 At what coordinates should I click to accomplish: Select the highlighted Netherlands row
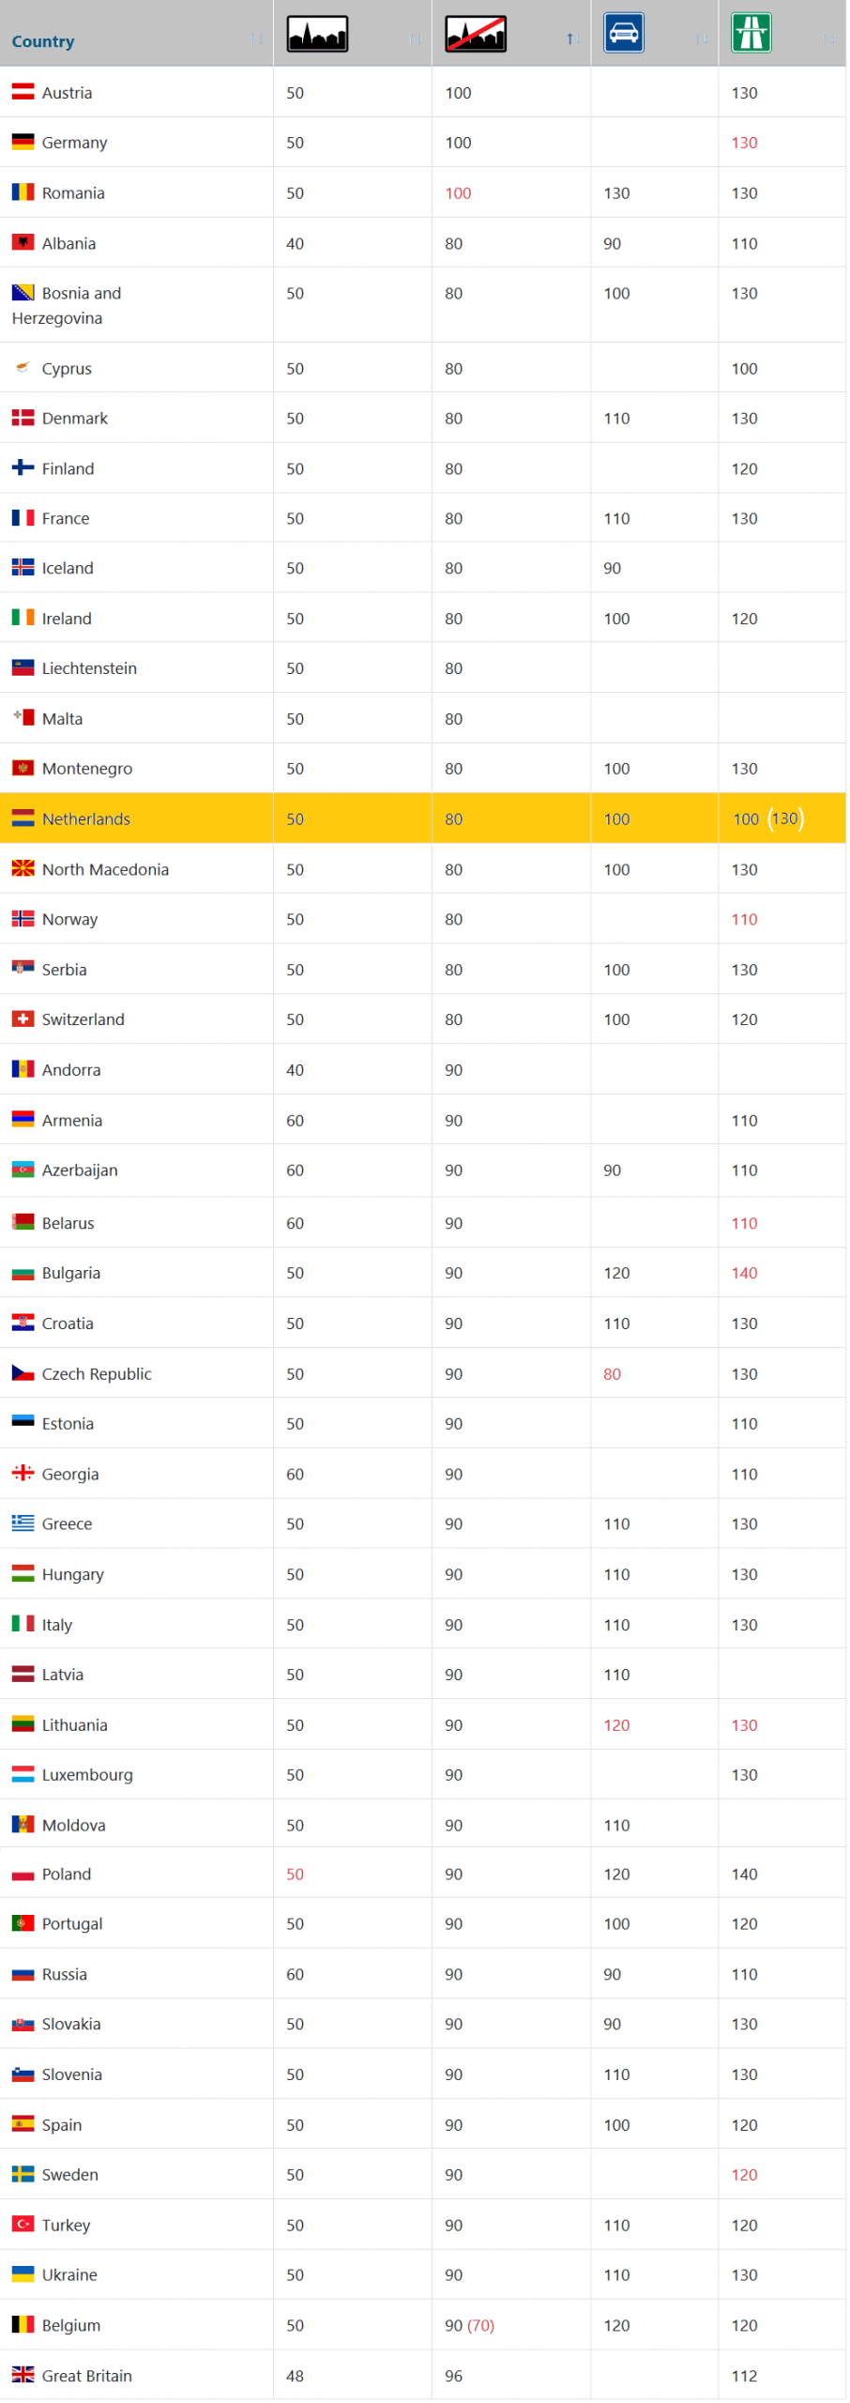click(x=423, y=819)
